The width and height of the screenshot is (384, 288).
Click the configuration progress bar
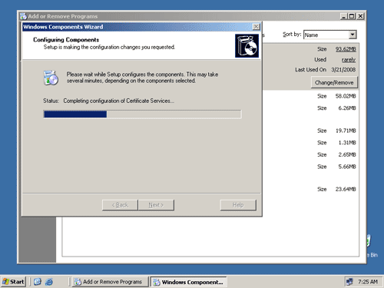[x=142, y=114]
